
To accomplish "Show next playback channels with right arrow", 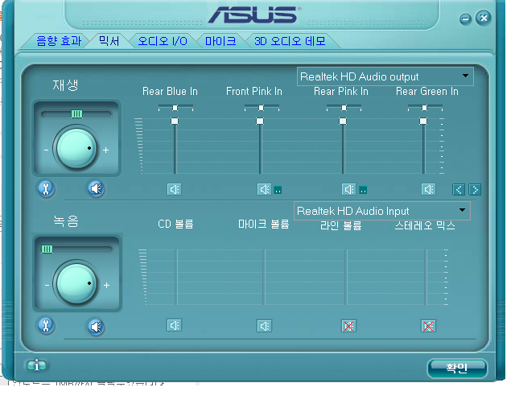I will click(x=475, y=190).
